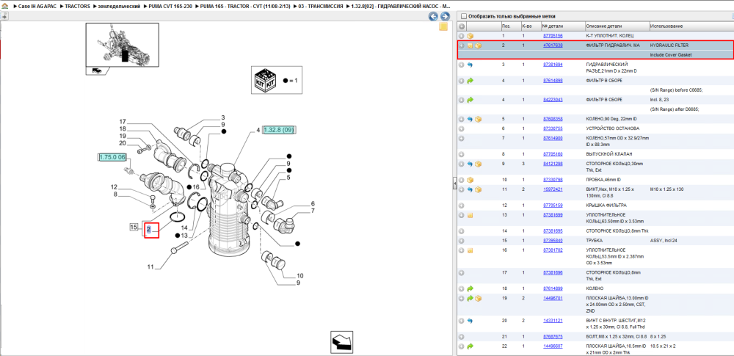
Task: Select callout number 2 on diagram
Action: (149, 230)
